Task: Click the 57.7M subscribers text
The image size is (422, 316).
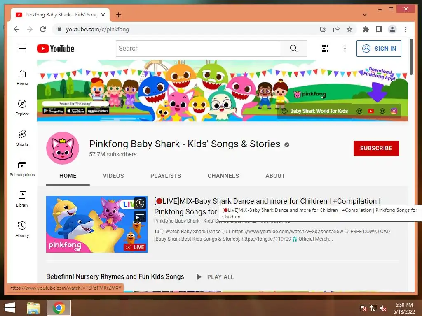Action: point(113,154)
